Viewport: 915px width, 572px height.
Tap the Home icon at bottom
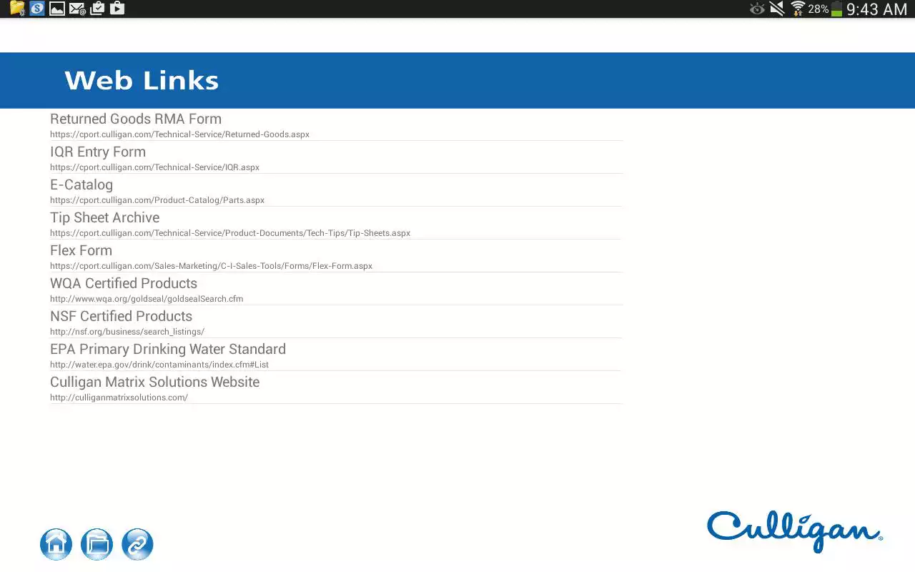(x=56, y=544)
